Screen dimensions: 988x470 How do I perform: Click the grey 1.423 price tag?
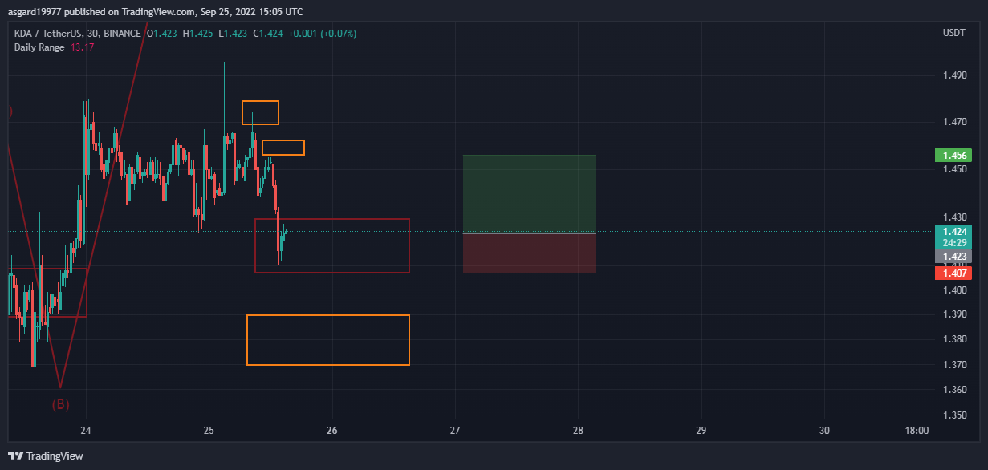point(953,257)
